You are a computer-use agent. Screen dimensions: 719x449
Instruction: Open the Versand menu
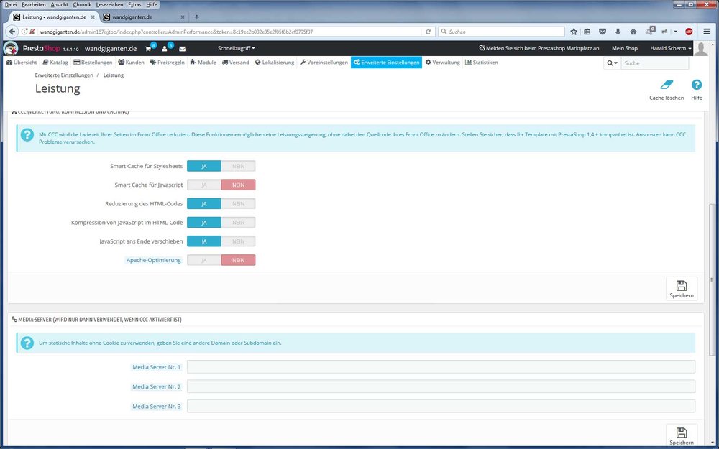coord(235,63)
